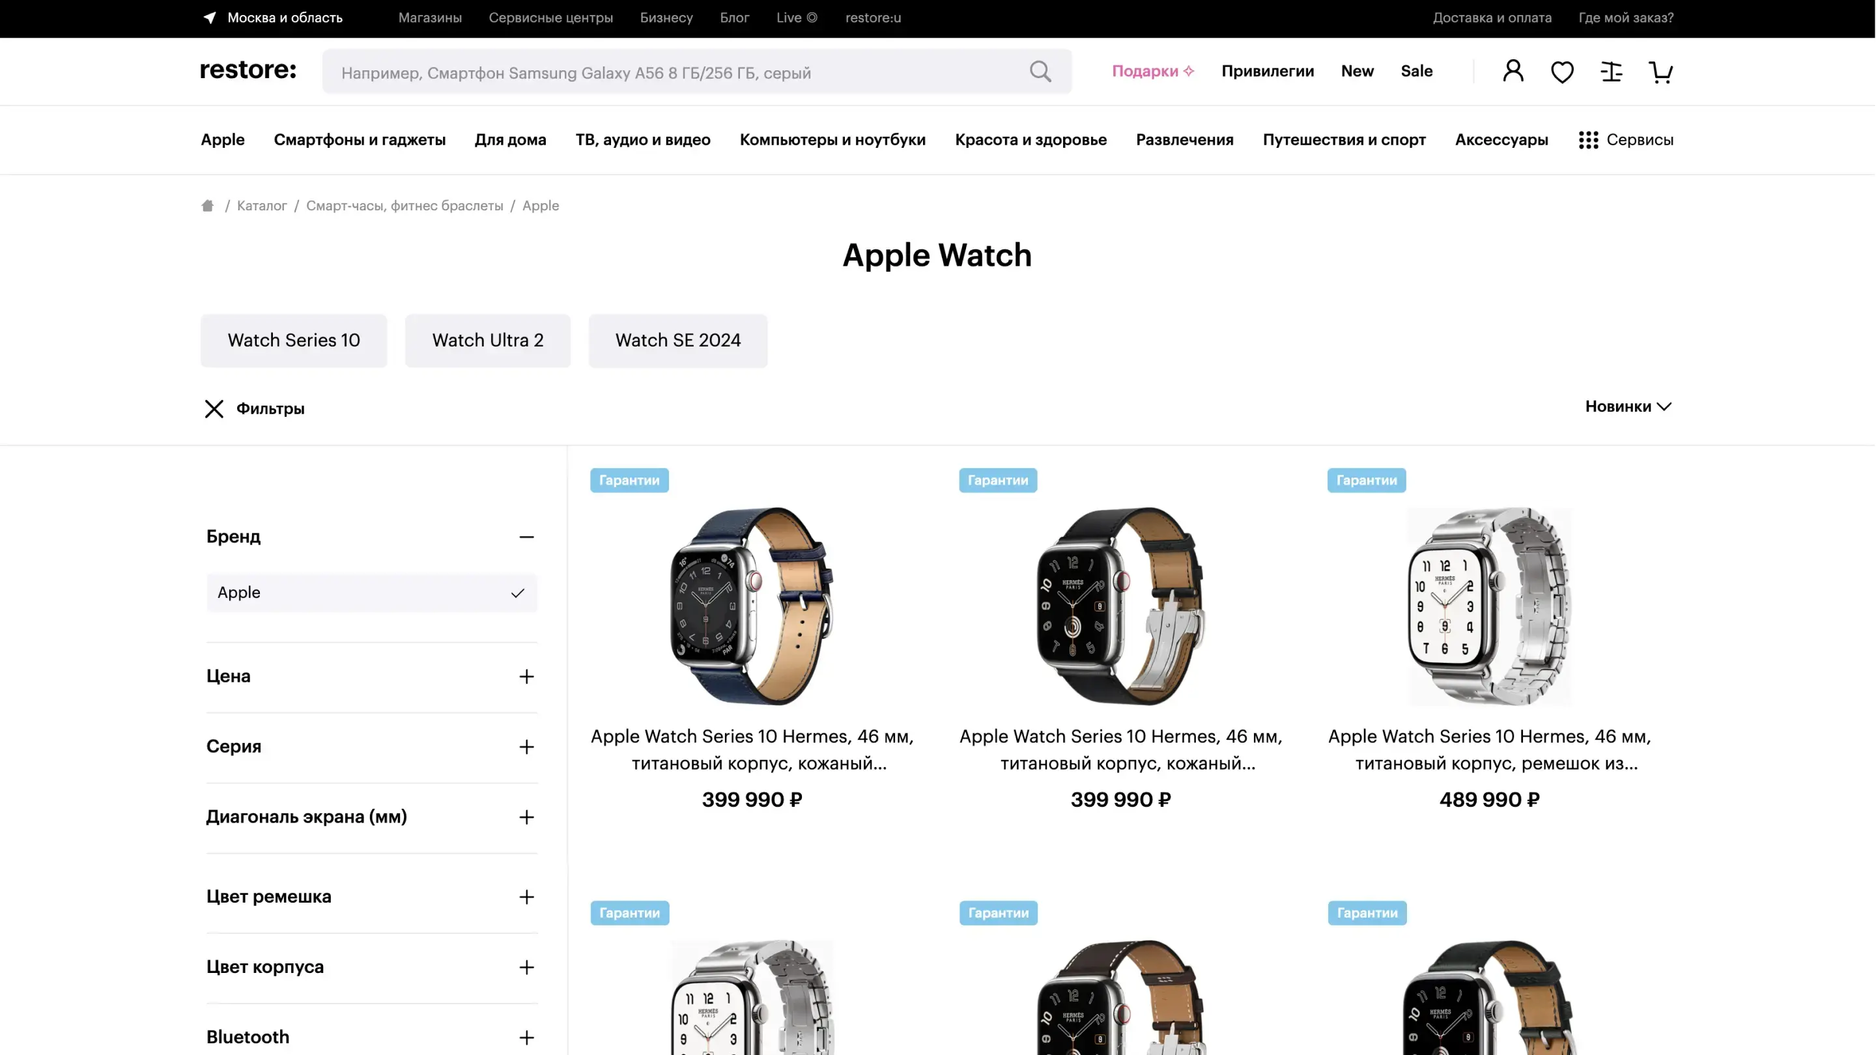Open the shopping cart icon
This screenshot has height=1055, width=1876.
(x=1660, y=72)
